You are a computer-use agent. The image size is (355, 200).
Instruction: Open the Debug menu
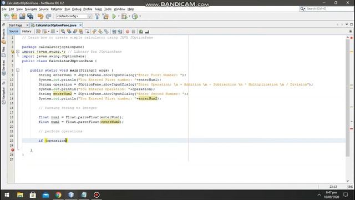tap(77, 9)
